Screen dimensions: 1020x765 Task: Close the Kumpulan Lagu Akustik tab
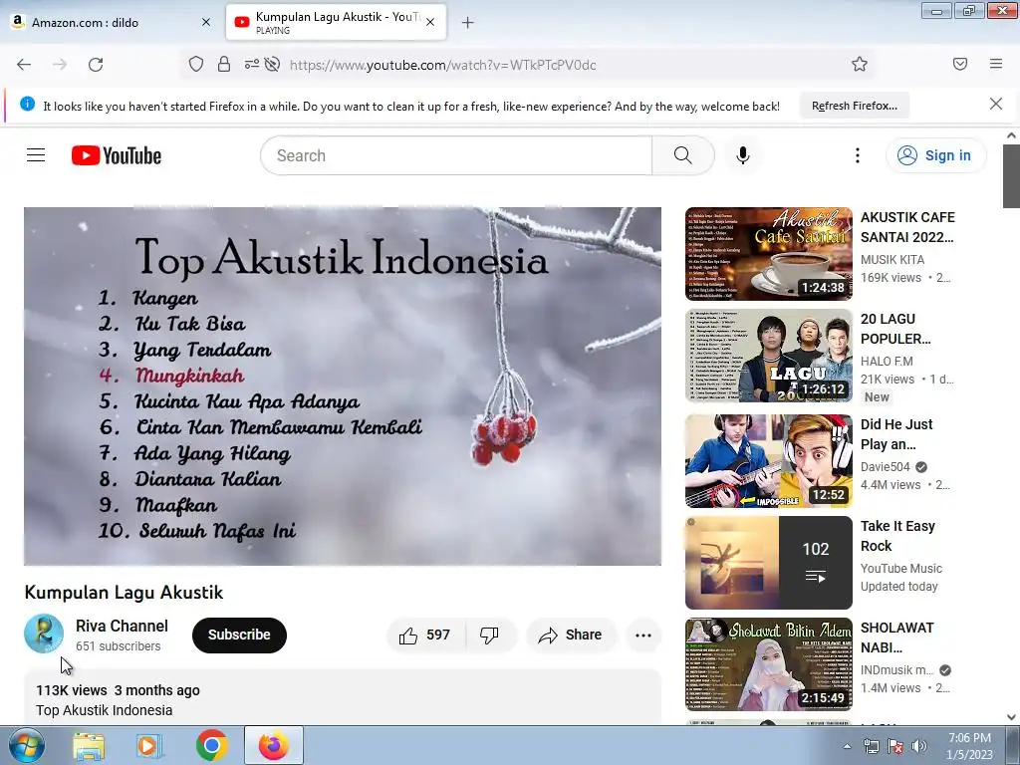pyautogui.click(x=430, y=22)
